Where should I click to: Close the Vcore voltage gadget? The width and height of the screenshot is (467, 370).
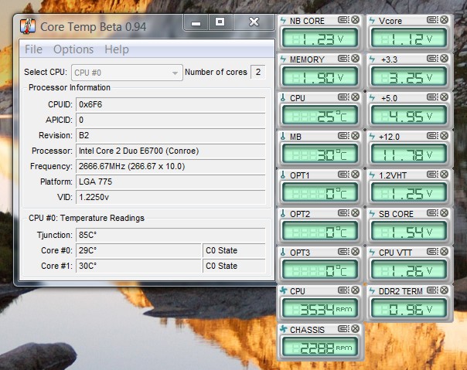[x=444, y=20]
